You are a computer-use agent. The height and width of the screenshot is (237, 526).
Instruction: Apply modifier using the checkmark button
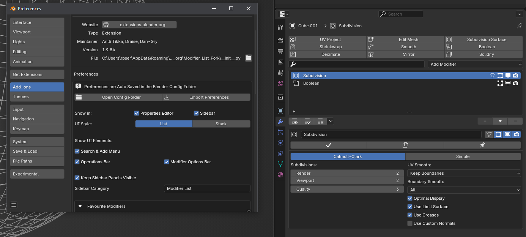coord(329,145)
